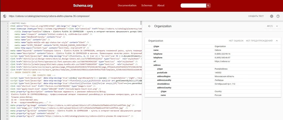Click code line 5 viewport meta tag
The height and width of the screenshot is (120, 283).
(53, 34)
